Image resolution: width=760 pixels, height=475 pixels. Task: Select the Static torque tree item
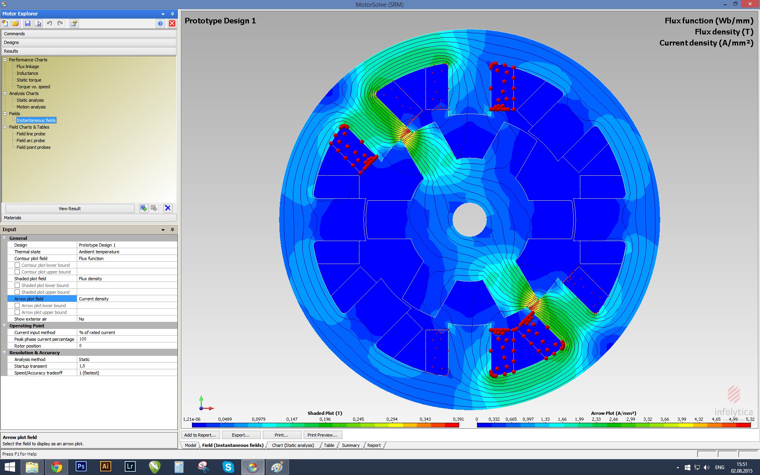pyautogui.click(x=29, y=80)
